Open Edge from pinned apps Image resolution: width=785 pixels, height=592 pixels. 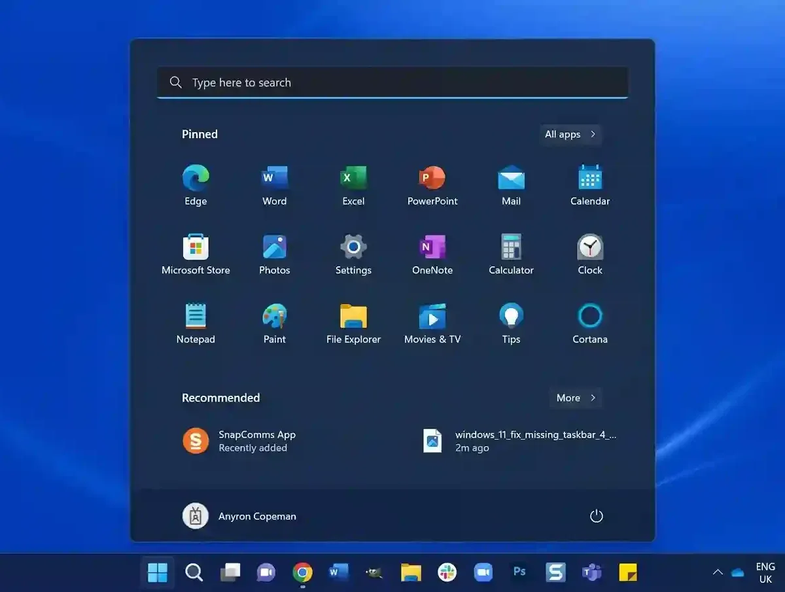(196, 186)
